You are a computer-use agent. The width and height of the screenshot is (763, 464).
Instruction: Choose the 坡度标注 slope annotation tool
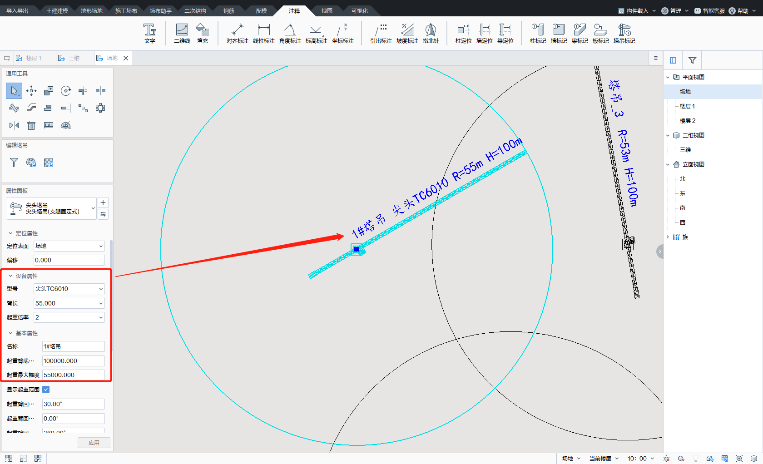pos(407,34)
